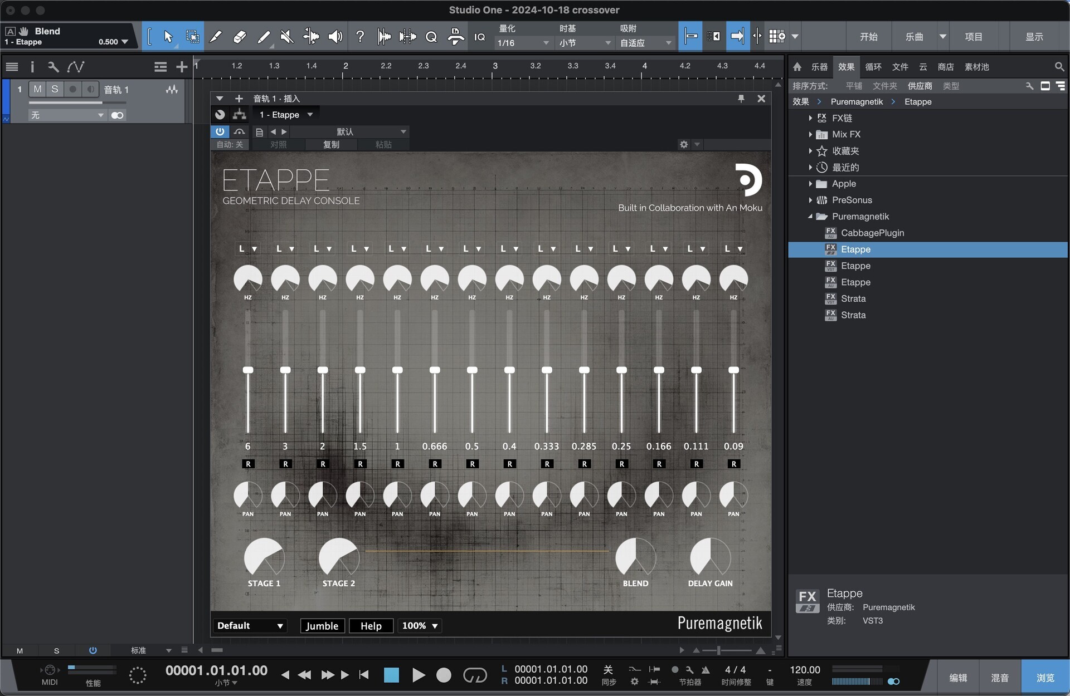This screenshot has width=1070, height=696.
Task: Add a new track with plus icon
Action: click(182, 67)
